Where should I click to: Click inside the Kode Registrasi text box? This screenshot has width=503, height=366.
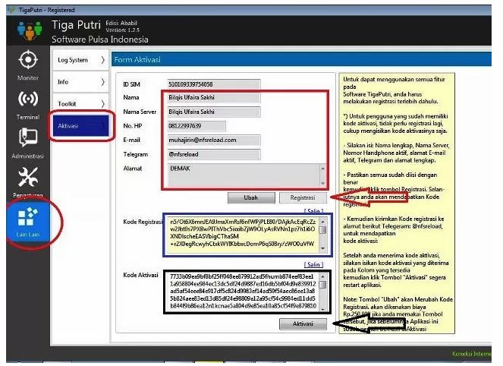pos(244,235)
